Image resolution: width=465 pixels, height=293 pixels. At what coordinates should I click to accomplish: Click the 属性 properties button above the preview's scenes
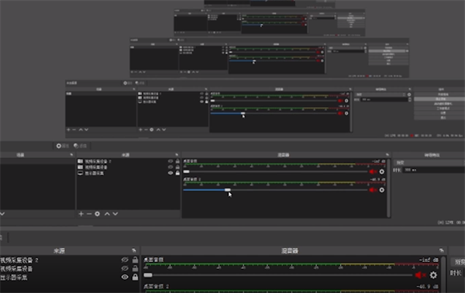(63, 146)
